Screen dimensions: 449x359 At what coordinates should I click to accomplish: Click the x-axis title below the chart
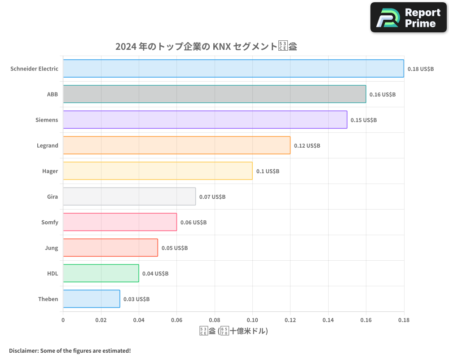coord(233,330)
